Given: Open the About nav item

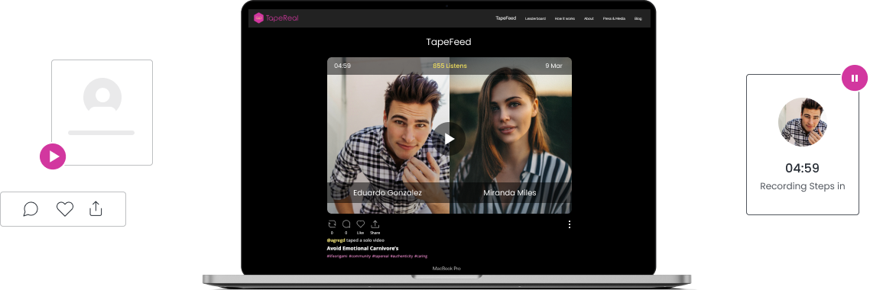Looking at the screenshot, I should [x=589, y=19].
